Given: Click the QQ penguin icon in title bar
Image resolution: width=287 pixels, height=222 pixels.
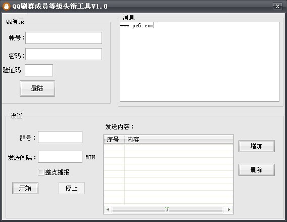Looking at the screenshot, I should (7, 7).
